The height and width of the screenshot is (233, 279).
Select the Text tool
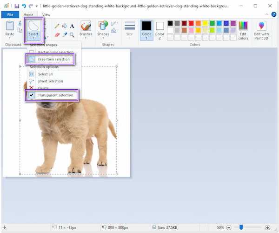(72, 26)
